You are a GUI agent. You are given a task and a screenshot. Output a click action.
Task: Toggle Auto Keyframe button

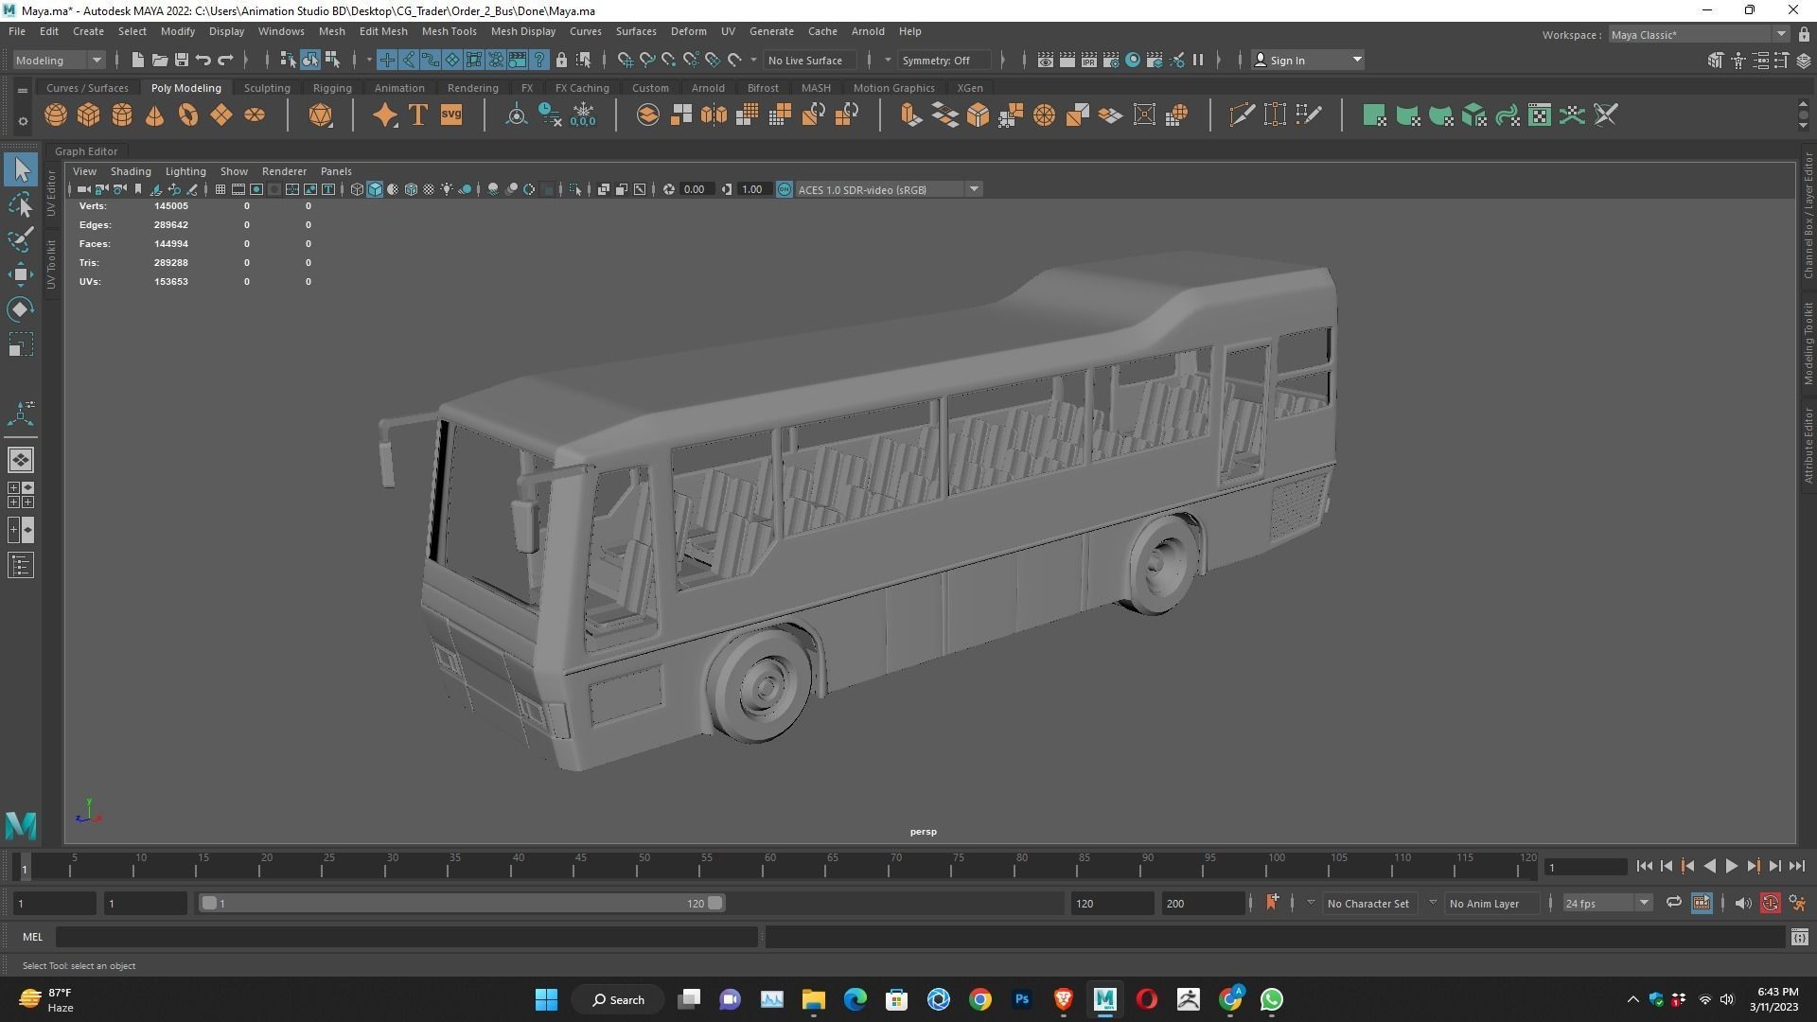coord(1771,903)
